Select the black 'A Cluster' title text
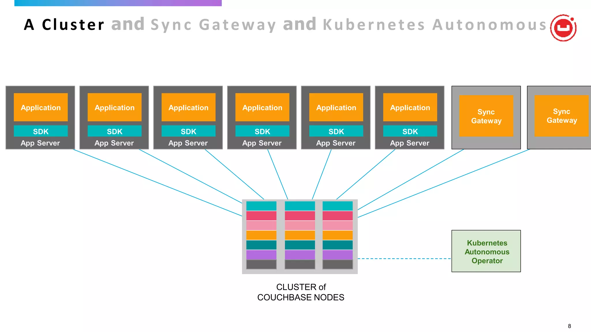 (x=64, y=24)
